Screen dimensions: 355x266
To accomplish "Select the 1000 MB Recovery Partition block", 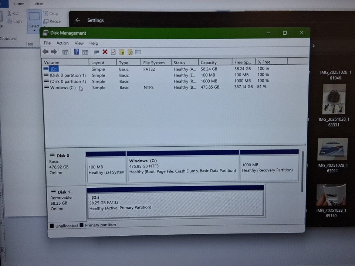I will (269, 168).
